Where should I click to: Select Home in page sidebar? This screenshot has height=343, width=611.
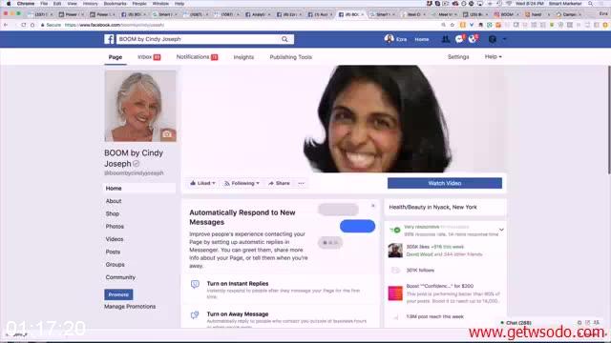pyautogui.click(x=140, y=189)
